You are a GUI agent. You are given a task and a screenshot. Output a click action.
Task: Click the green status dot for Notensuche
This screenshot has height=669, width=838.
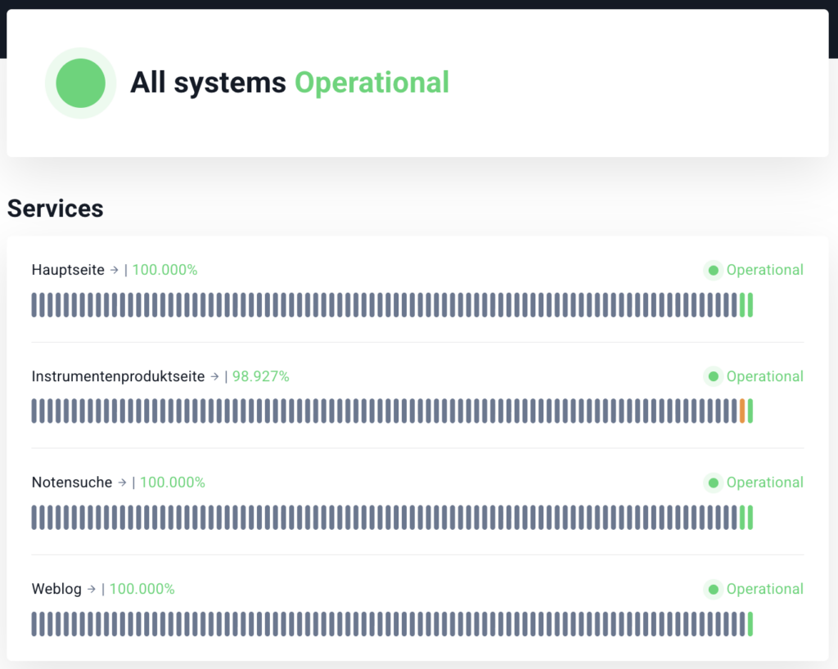pyautogui.click(x=713, y=483)
